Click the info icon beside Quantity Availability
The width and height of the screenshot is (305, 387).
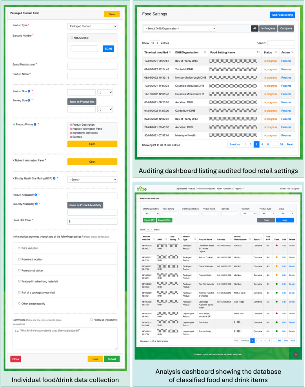coord(36,204)
